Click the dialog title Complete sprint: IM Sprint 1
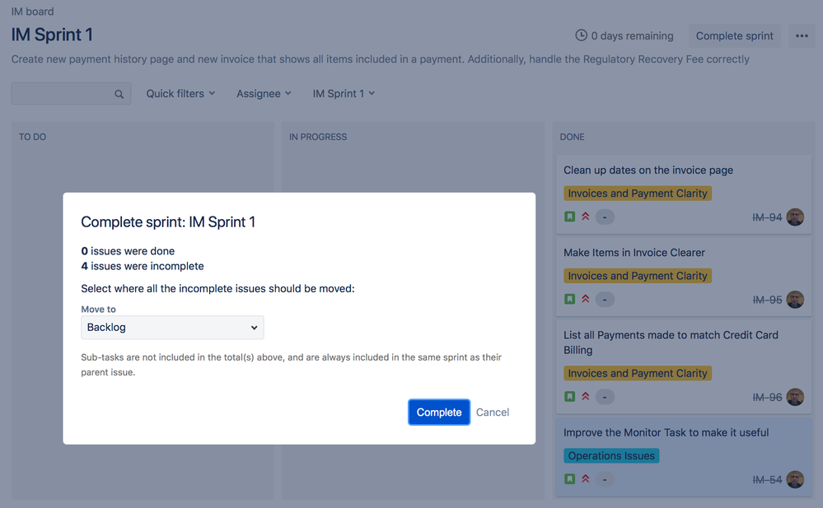Screen dimensions: 823x508 click(x=168, y=222)
